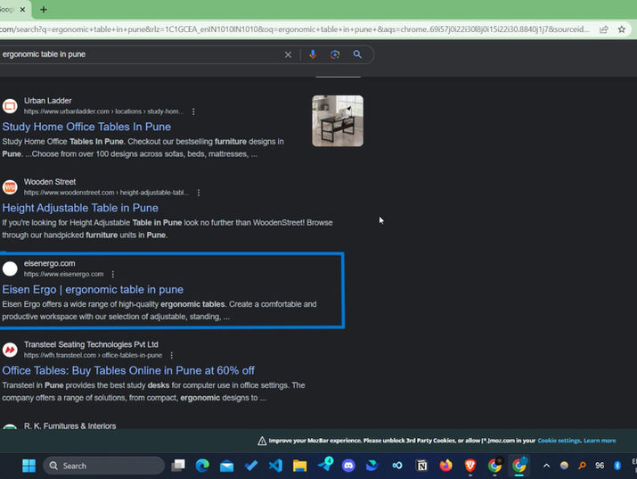This screenshot has width=637, height=479.
Task: Click the Wooden Street site favicon
Action: pos(10,187)
